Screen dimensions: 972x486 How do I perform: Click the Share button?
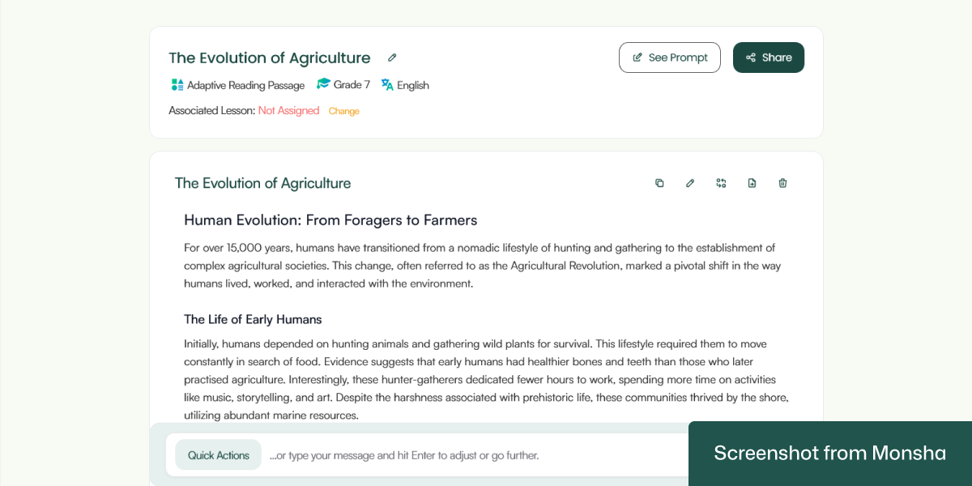coord(769,58)
